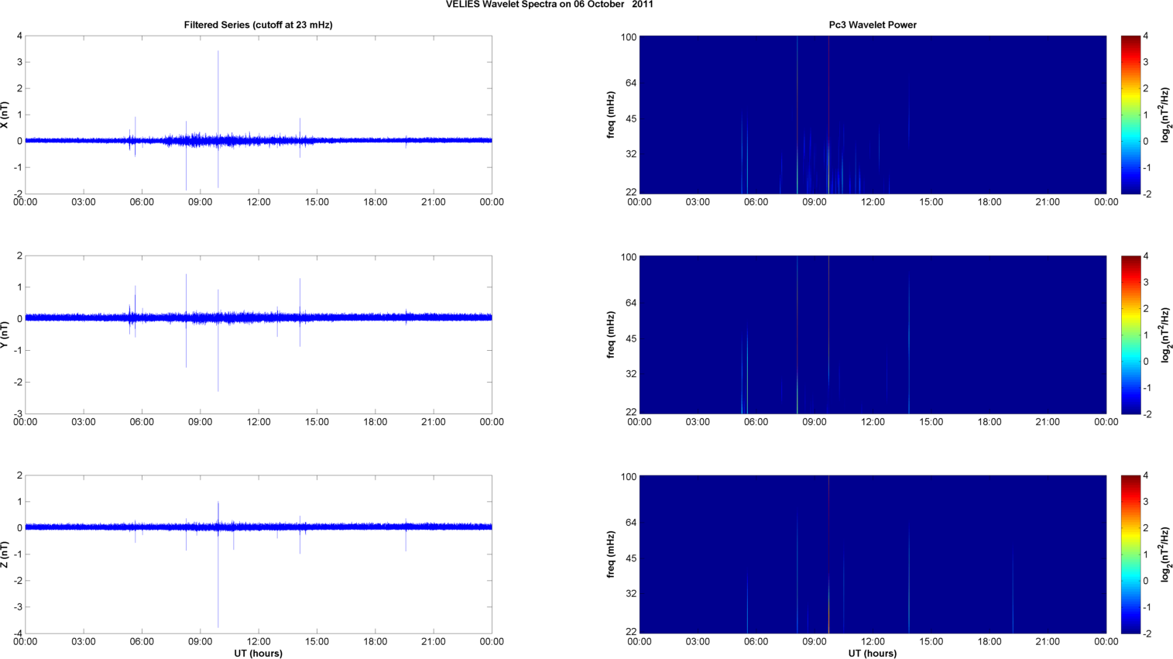
Task: Click the '45' frequency tick on the bottom wavelet plot
Action: tap(629, 558)
